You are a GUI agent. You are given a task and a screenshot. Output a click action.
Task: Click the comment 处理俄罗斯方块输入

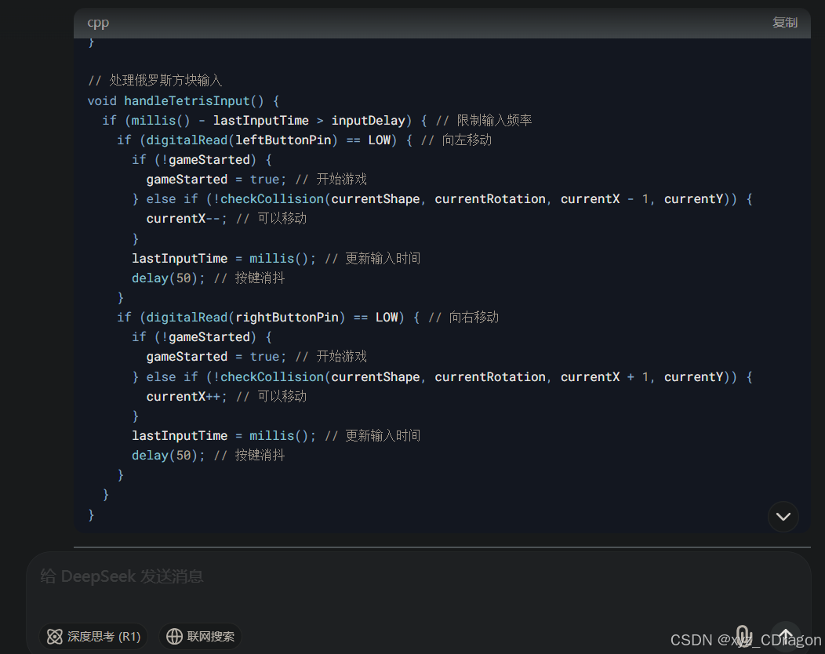pos(154,80)
